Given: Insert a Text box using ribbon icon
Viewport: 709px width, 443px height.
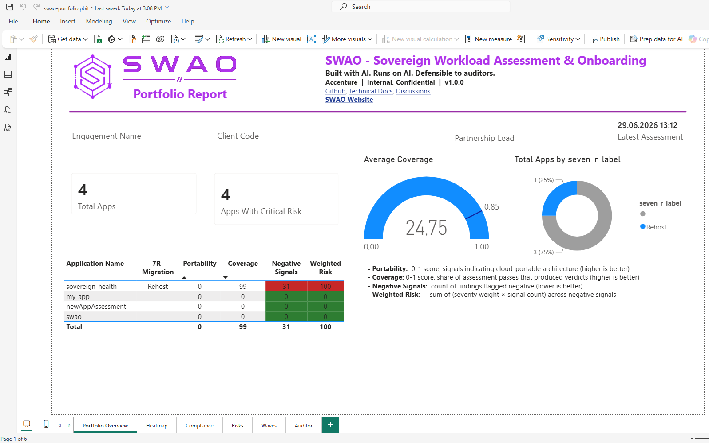Looking at the screenshot, I should coord(311,39).
